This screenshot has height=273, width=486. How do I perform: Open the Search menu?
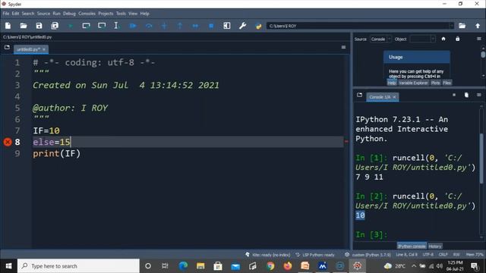tap(28, 14)
